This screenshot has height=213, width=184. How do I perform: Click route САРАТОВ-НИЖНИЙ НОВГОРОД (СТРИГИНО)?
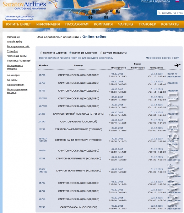coord(79,114)
